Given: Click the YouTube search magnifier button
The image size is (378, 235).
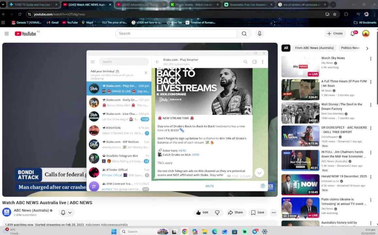Looking at the screenshot, I should click(244, 34).
